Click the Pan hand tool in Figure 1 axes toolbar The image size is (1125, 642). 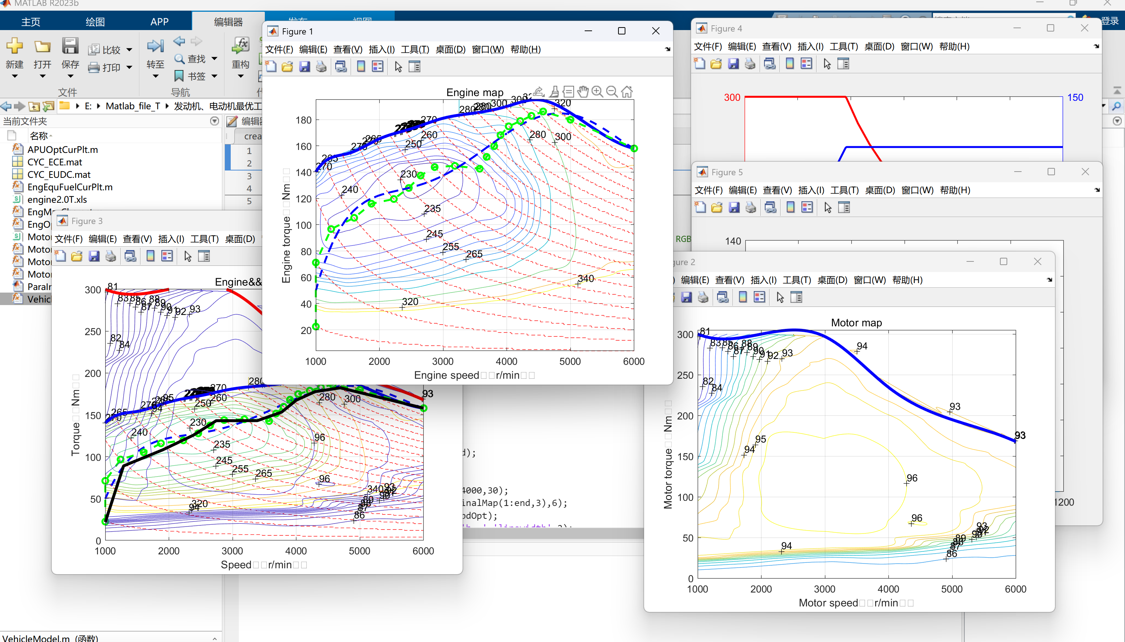tap(583, 92)
